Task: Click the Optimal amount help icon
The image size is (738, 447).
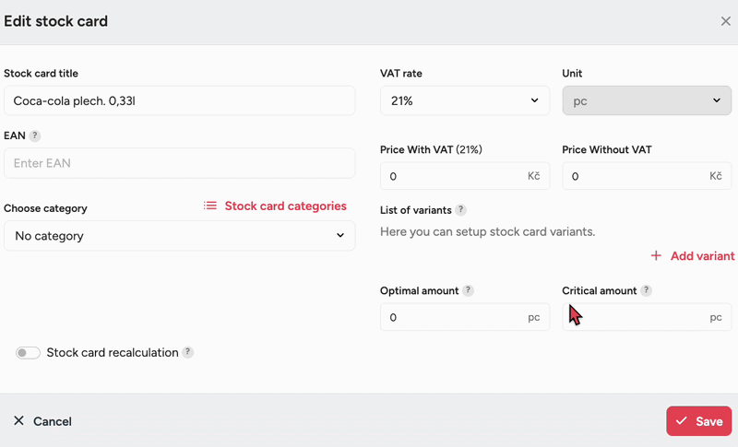Action: 469,290
